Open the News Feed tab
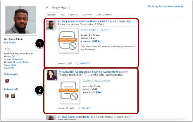 point(51,15)
